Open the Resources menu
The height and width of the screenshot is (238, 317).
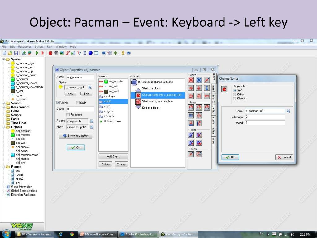(x=24, y=47)
